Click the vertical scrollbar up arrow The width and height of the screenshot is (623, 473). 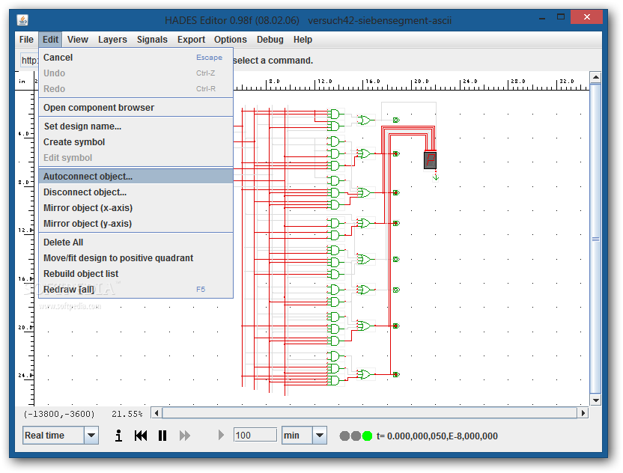point(595,77)
